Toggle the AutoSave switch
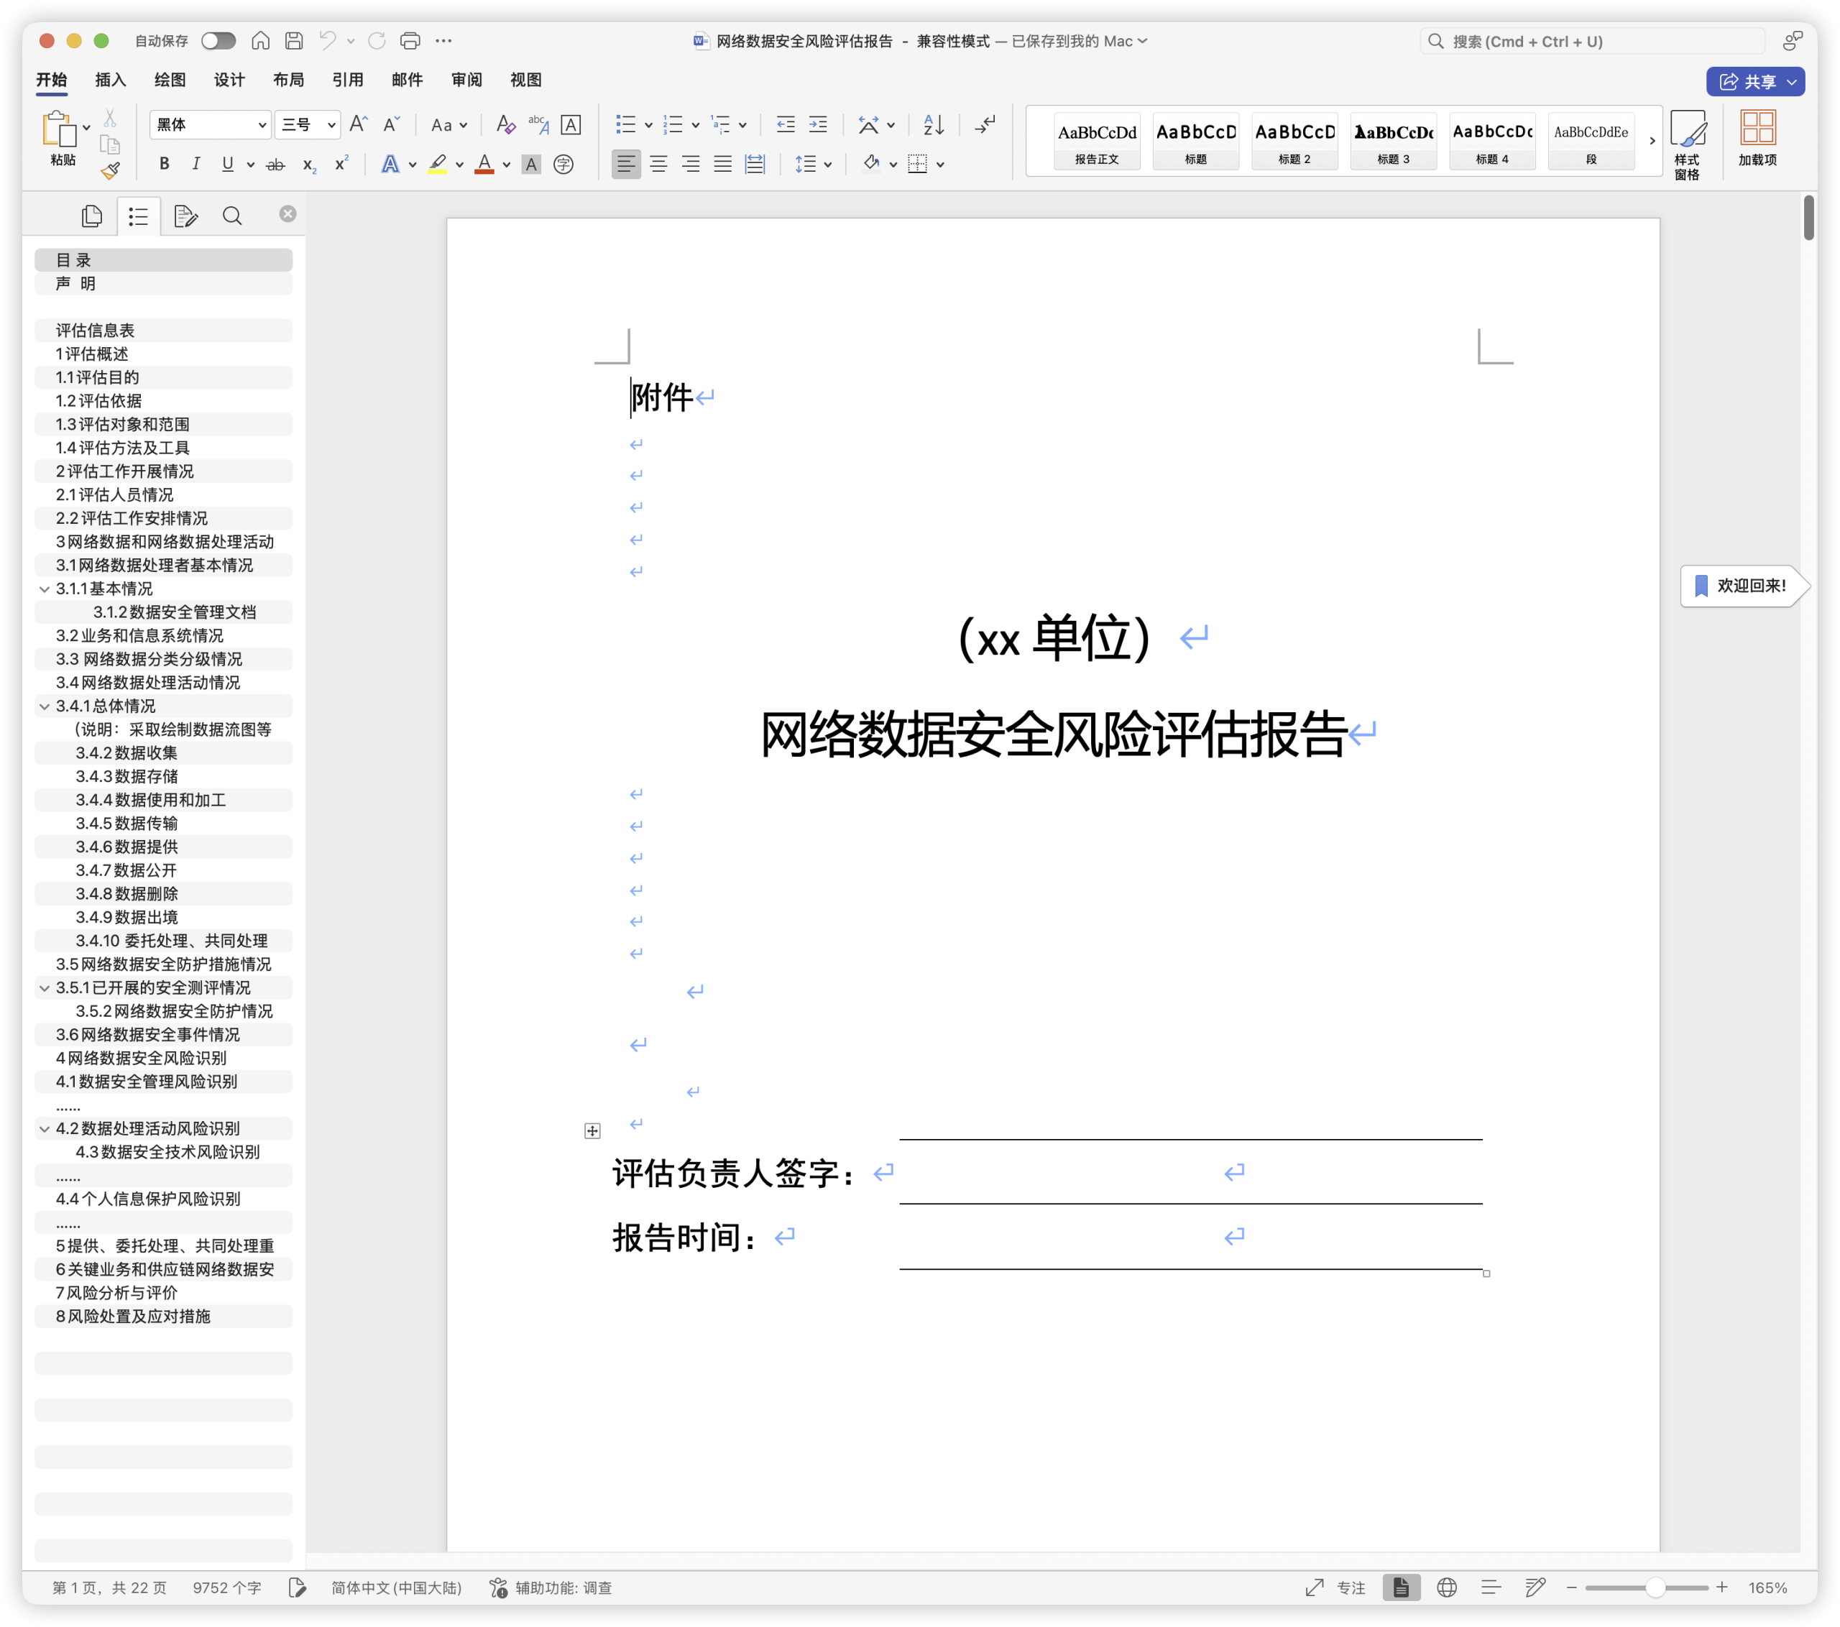Viewport: 1840px width, 1627px height. (x=218, y=40)
